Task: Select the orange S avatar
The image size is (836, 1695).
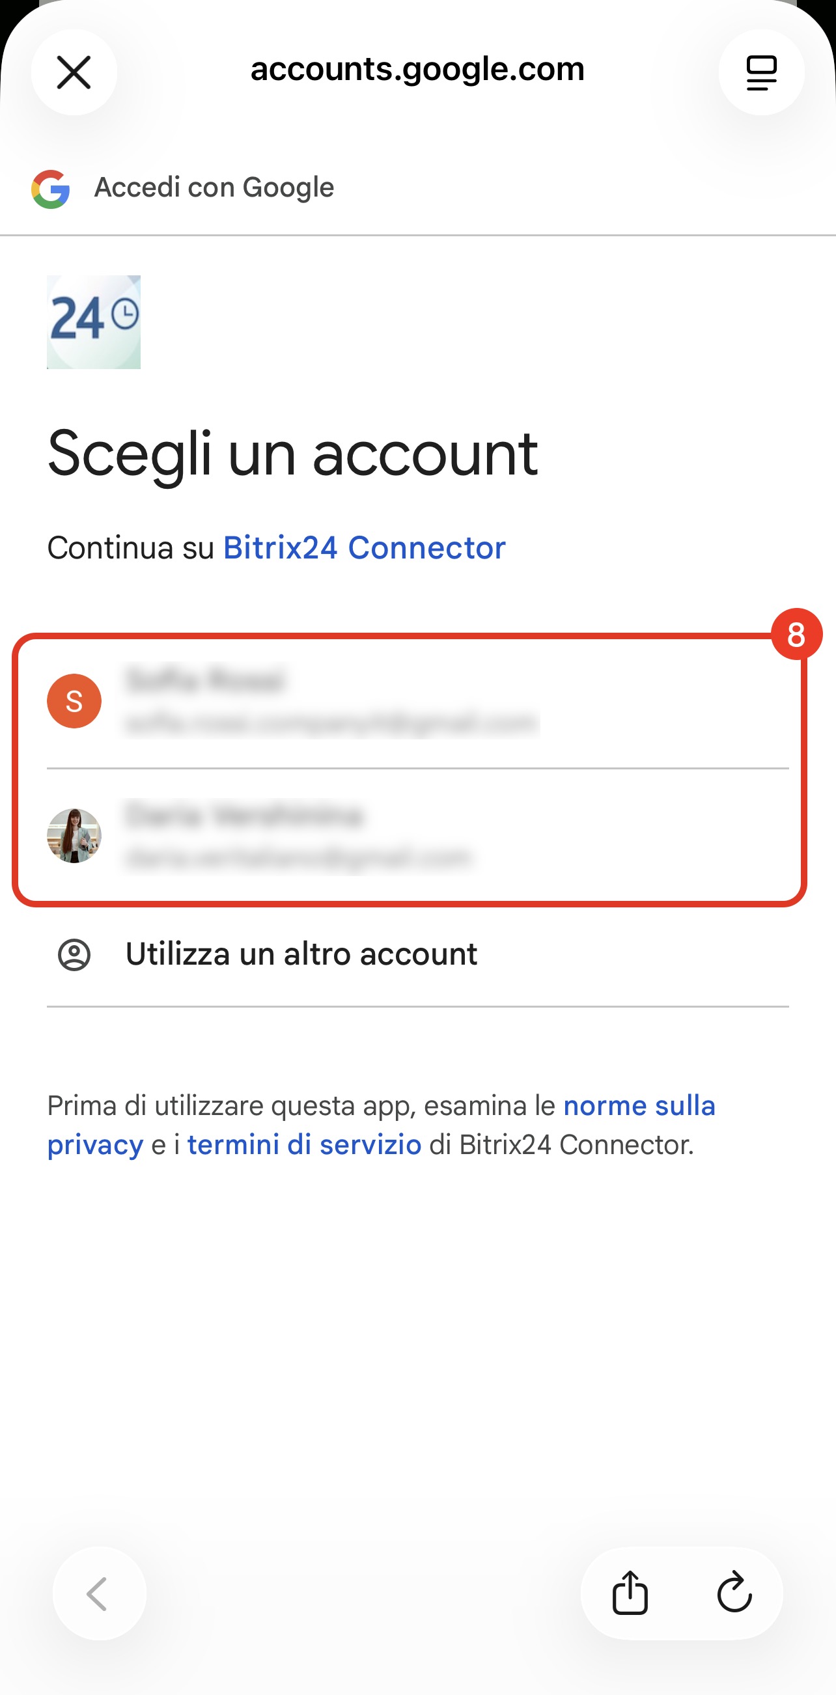Action: 74,701
